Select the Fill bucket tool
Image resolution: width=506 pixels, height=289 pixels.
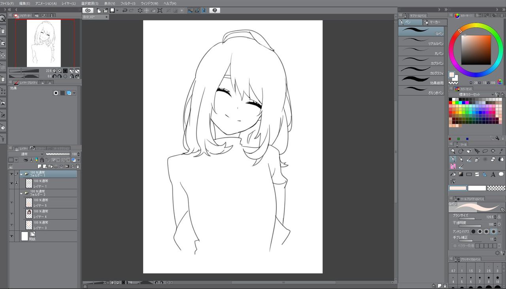(x=453, y=174)
